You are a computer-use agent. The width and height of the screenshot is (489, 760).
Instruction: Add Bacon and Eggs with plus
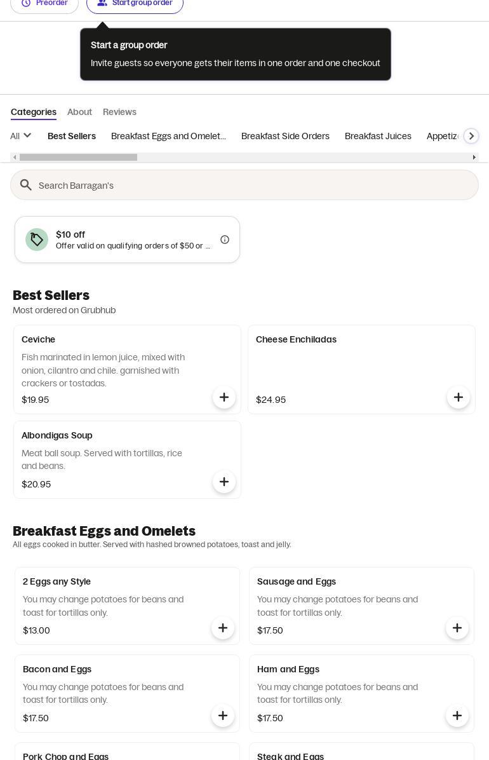(223, 716)
